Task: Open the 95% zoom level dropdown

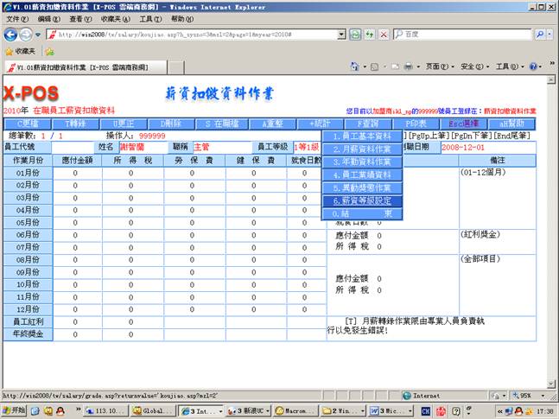Action: click(524, 395)
